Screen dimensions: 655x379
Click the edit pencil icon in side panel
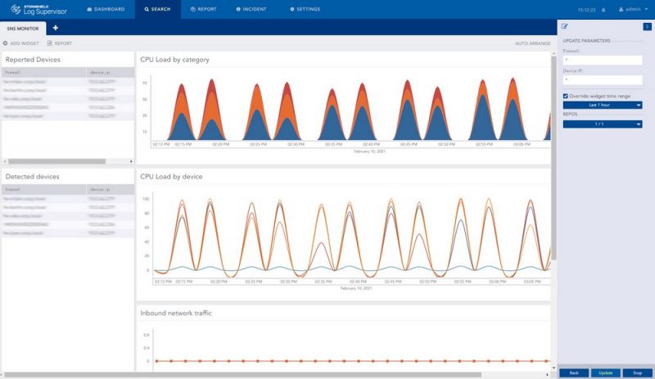click(x=564, y=27)
